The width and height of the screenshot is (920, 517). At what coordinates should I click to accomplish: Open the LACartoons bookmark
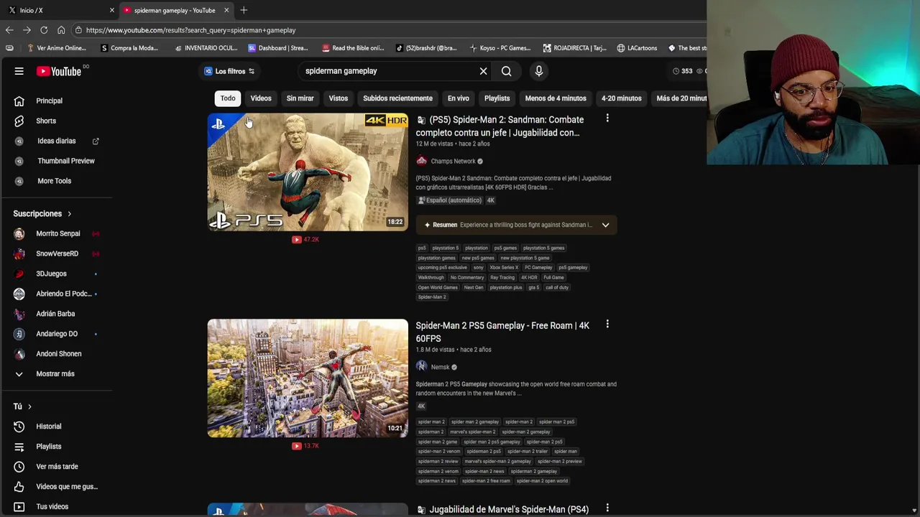coord(637,48)
